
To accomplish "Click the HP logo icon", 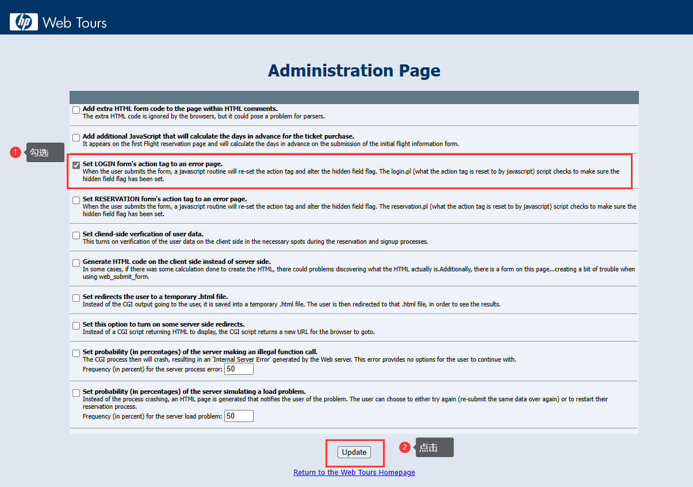I will [23, 22].
